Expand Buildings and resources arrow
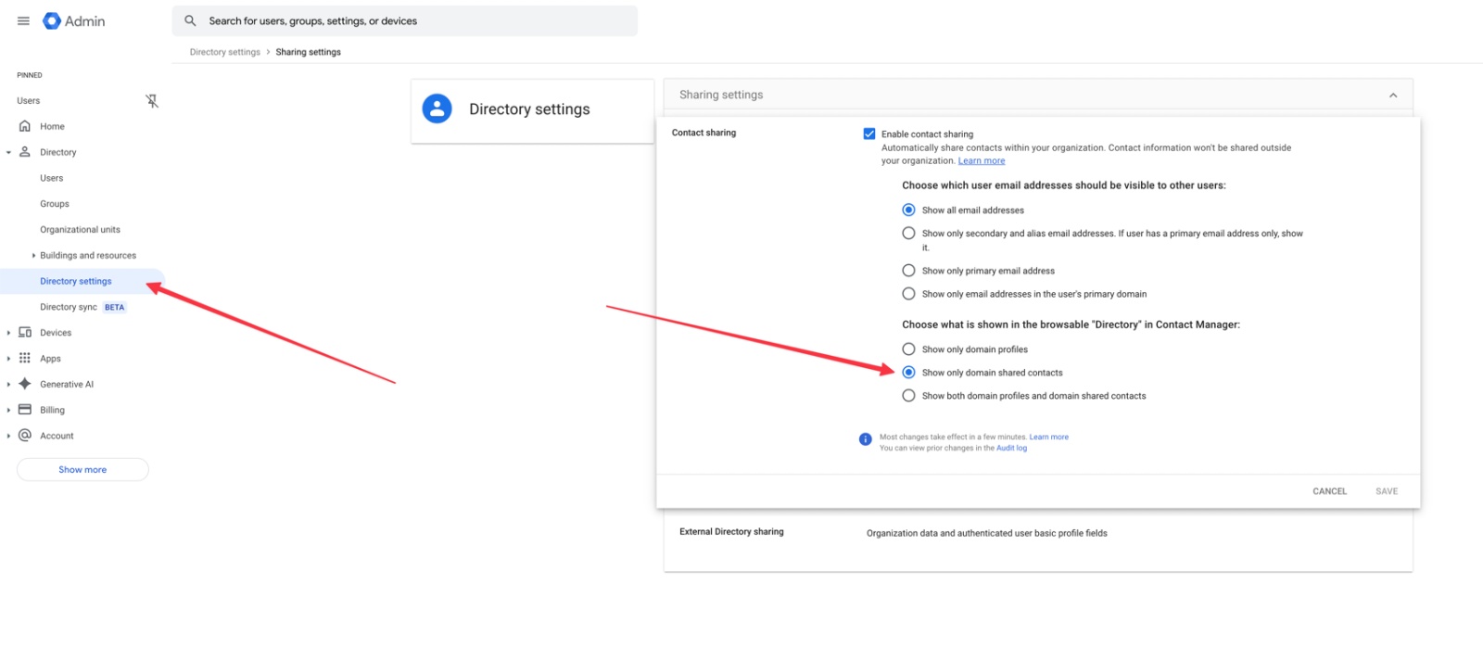This screenshot has width=1483, height=648. (33, 255)
